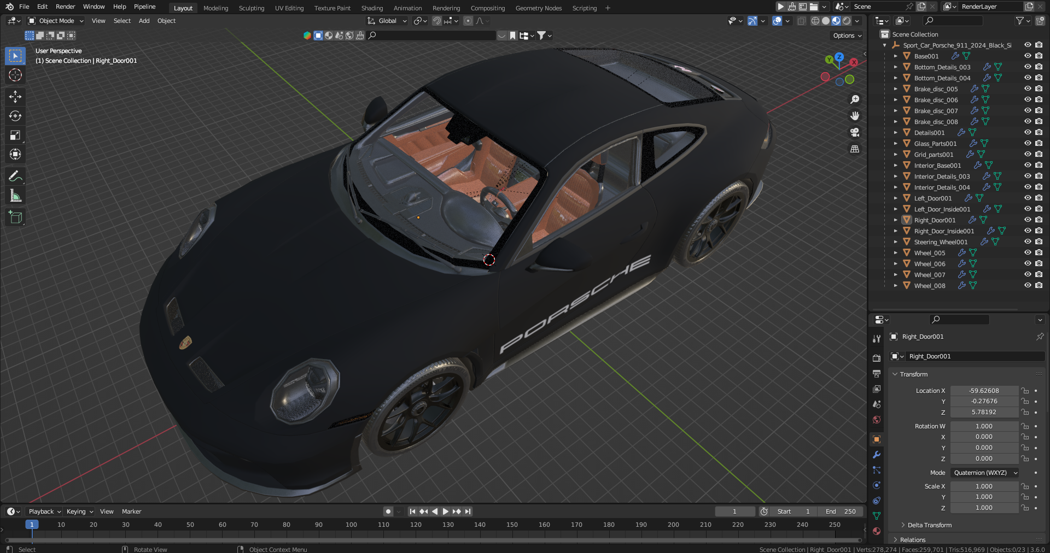Jump to the timeline start frame
Screen dimensions: 1050x553
tap(412, 511)
